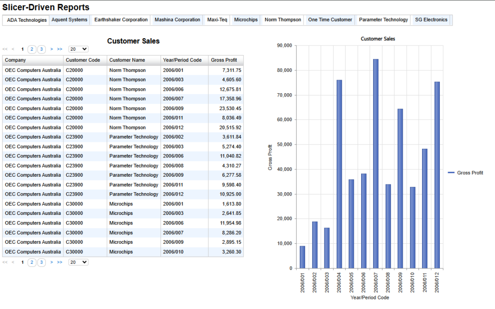Go to next page using bottom pager arrow
Viewport: 495px width, 309px height.
(x=51, y=262)
